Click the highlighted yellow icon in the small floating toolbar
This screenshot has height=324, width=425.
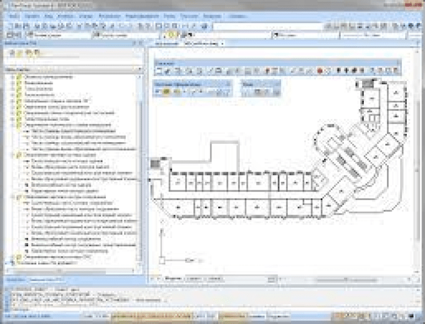167,92
